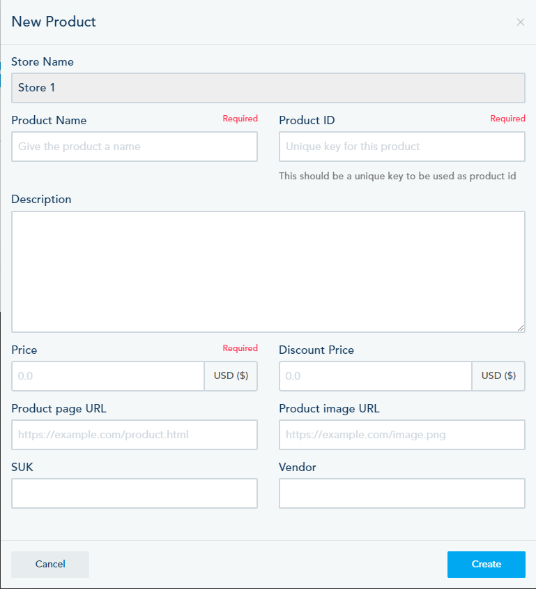This screenshot has width=536, height=589.
Task: Click the Required tag beside Product Name
Action: point(240,119)
